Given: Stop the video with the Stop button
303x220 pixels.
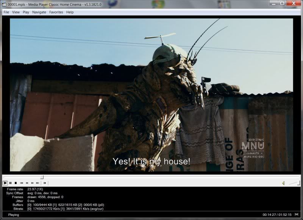Looking at the screenshot, I should point(16,183).
